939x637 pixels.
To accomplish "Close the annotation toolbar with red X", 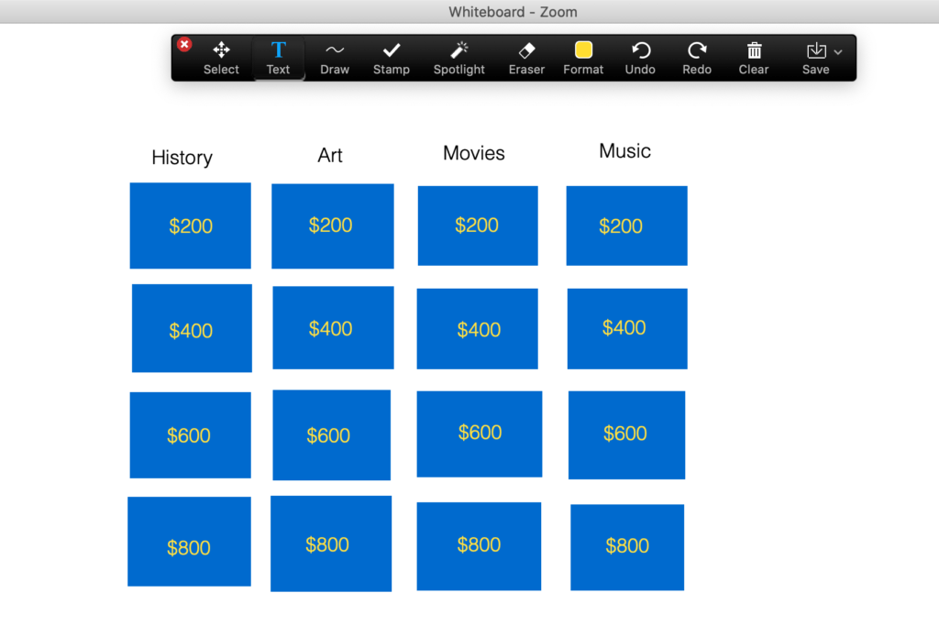I will pos(184,44).
